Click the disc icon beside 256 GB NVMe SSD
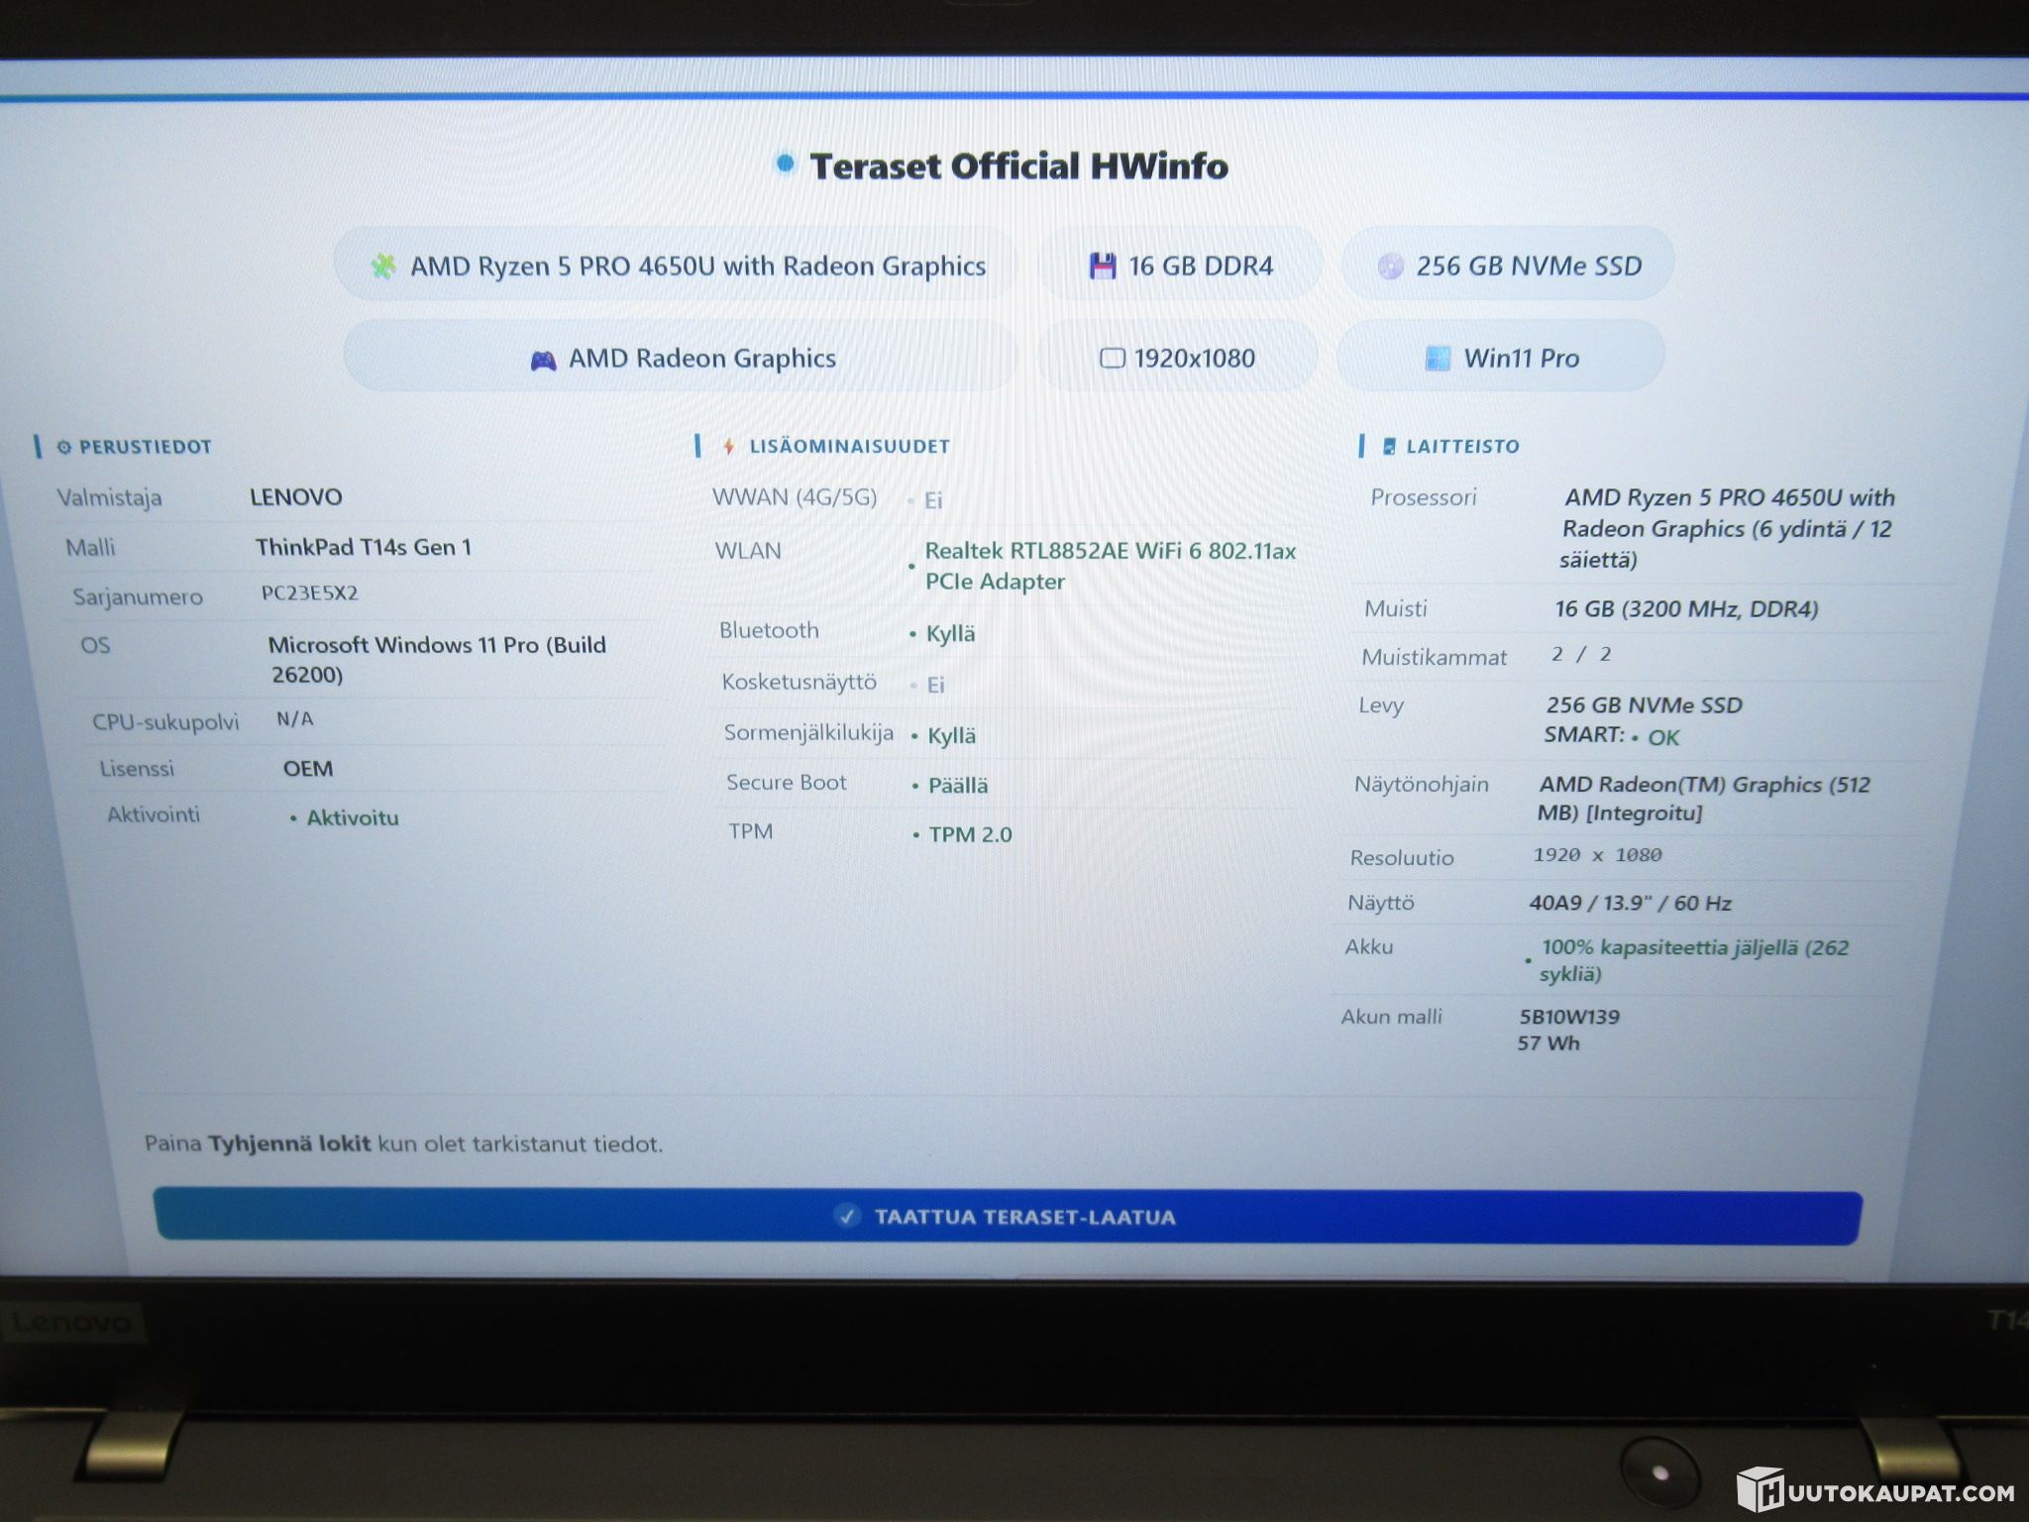Viewport: 2029px width, 1522px height. pyautogui.click(x=1390, y=266)
